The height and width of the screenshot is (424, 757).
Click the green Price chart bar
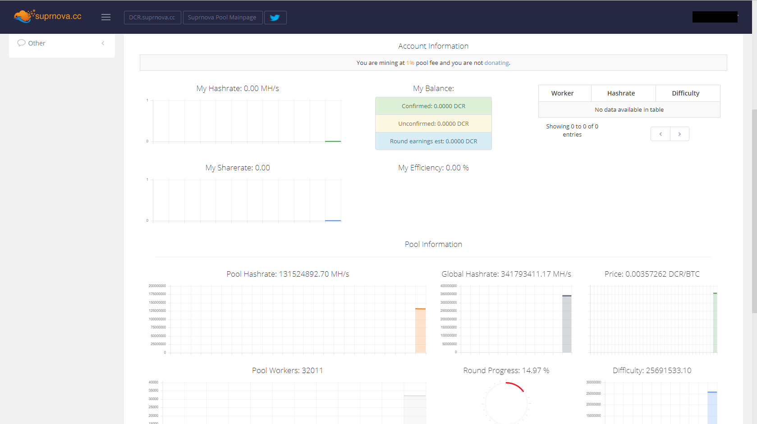[x=715, y=323]
